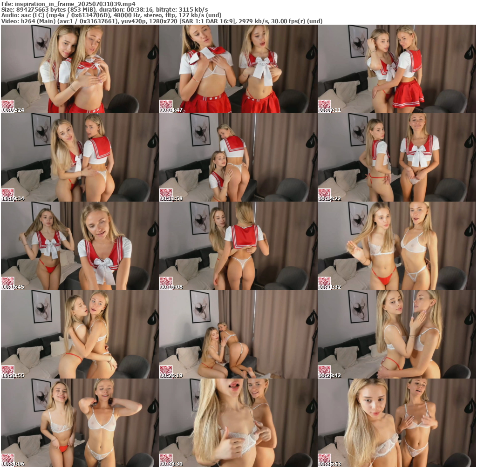Choose the frame timestamped 00:26:19
Screen dimensions: 477x467
click(x=238, y=334)
